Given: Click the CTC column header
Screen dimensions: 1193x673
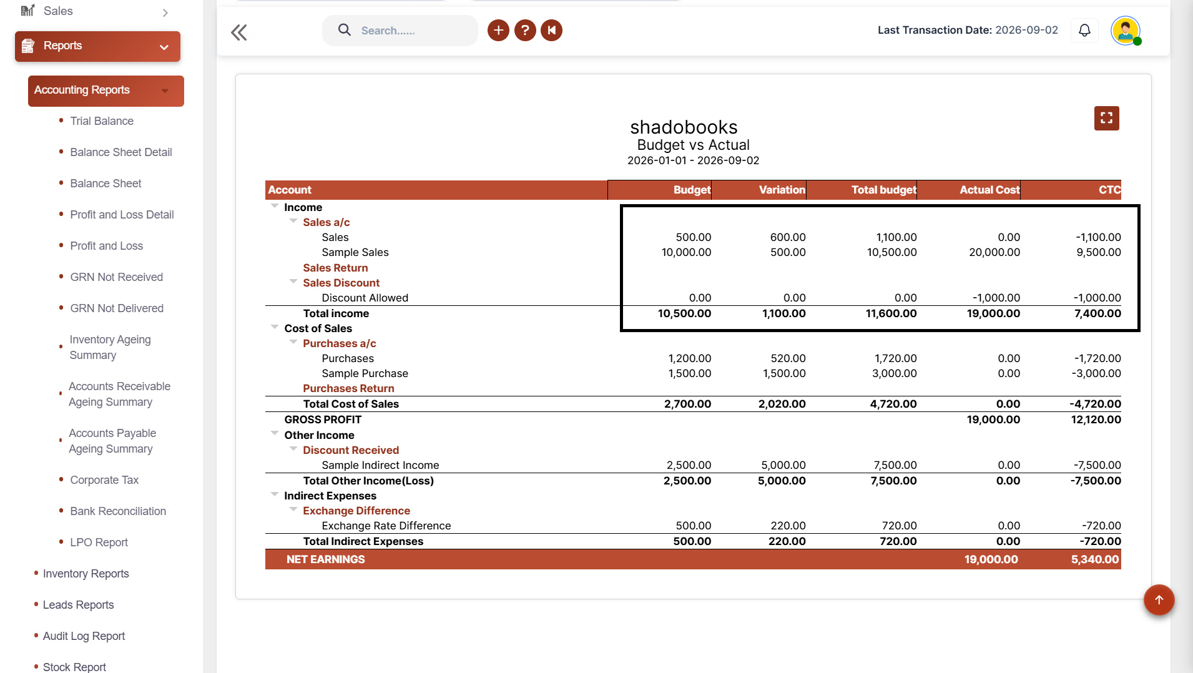Looking at the screenshot, I should (1071, 190).
